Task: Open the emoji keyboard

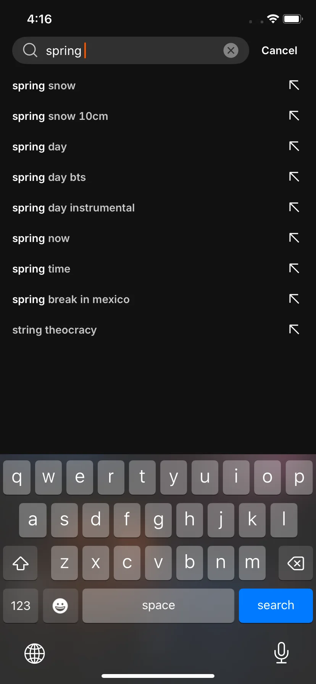Action: [60, 606]
